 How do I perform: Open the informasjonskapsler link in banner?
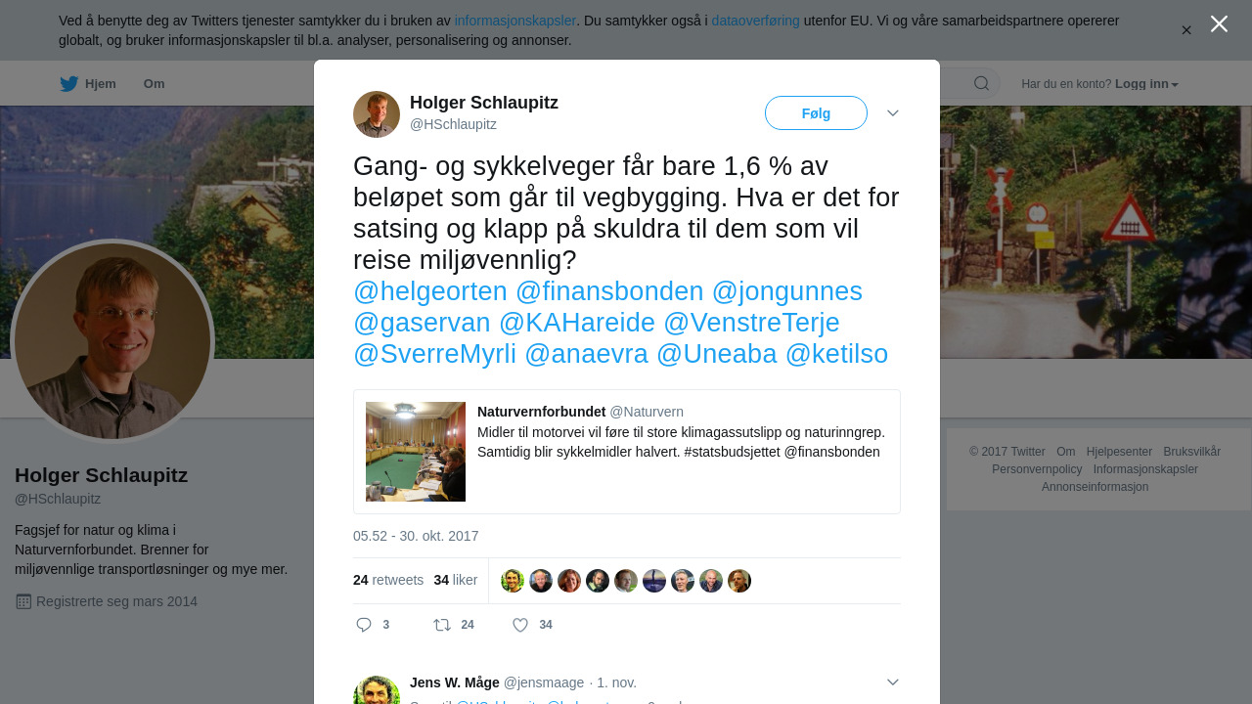coord(515,21)
